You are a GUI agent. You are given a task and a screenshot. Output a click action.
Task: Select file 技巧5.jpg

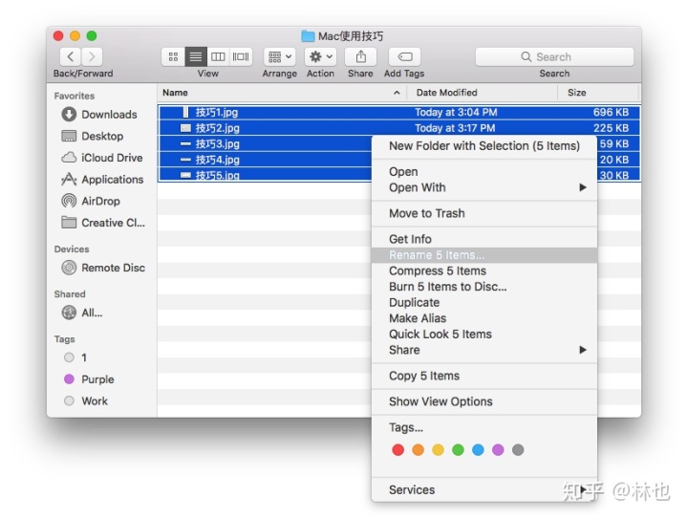pyautogui.click(x=266, y=175)
